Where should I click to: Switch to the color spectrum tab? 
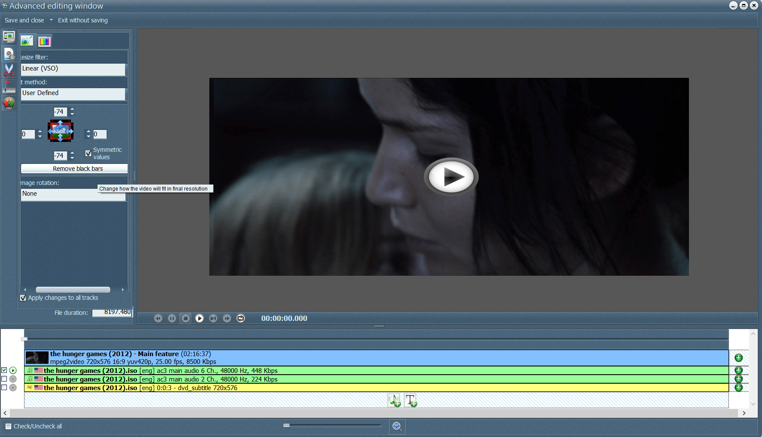(44, 41)
